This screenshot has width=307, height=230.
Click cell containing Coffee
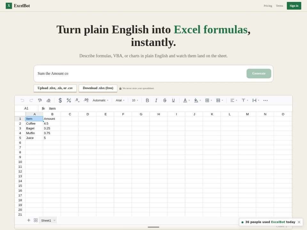click(34, 124)
